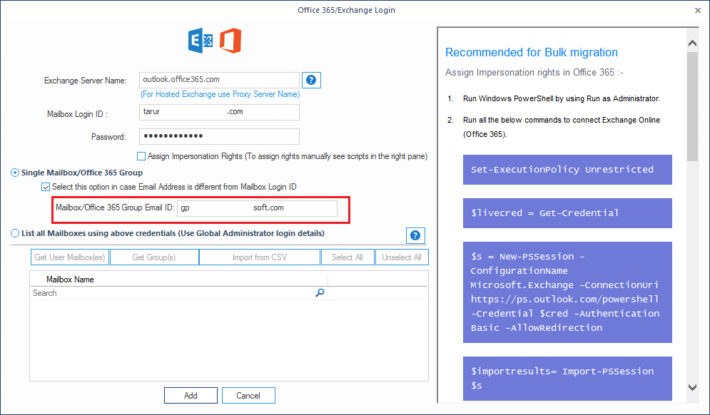The image size is (710, 415).
Task: Click the New-PSSession command block
Action: point(567,292)
